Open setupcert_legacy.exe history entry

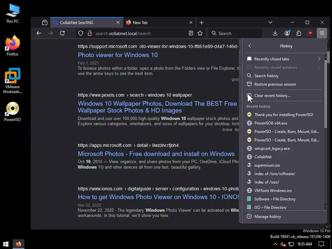tap(284, 148)
